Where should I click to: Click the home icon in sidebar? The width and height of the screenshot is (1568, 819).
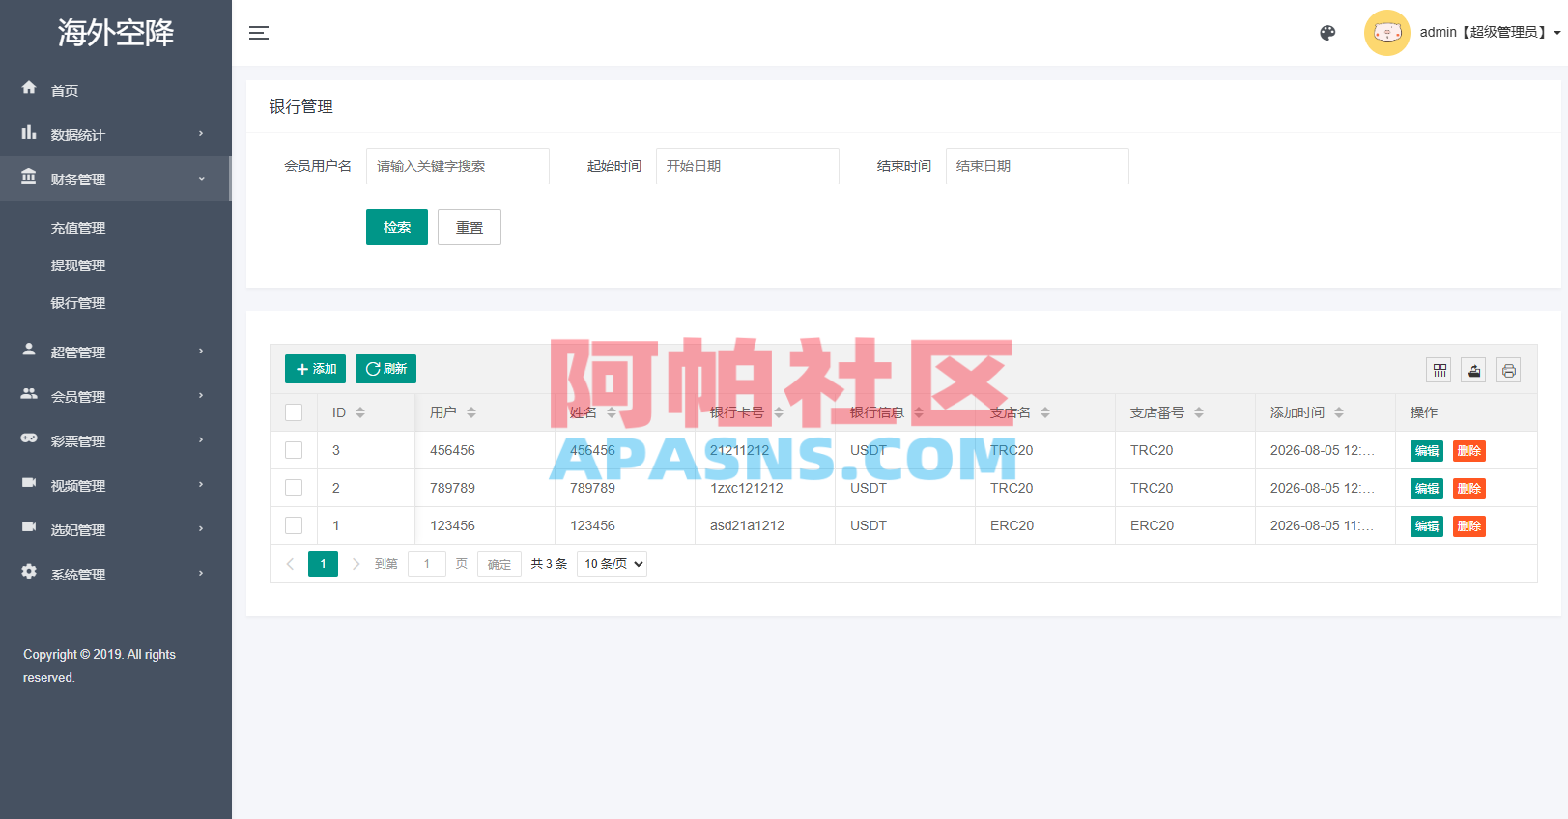coord(29,88)
